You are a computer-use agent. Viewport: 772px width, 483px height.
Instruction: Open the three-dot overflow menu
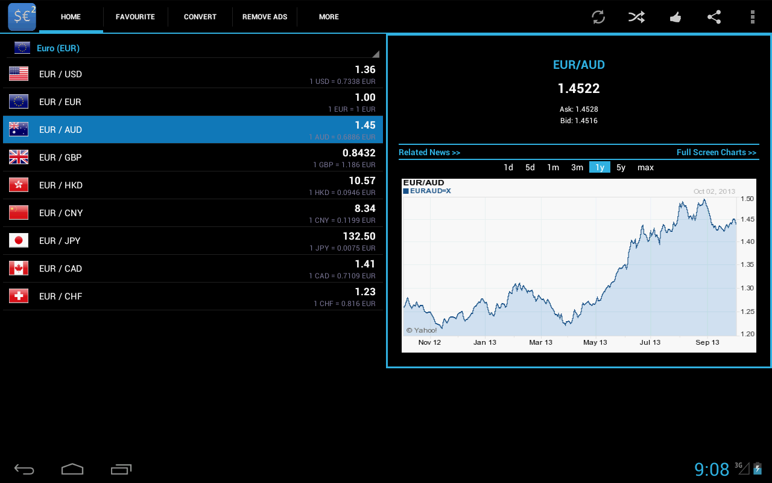[753, 17]
